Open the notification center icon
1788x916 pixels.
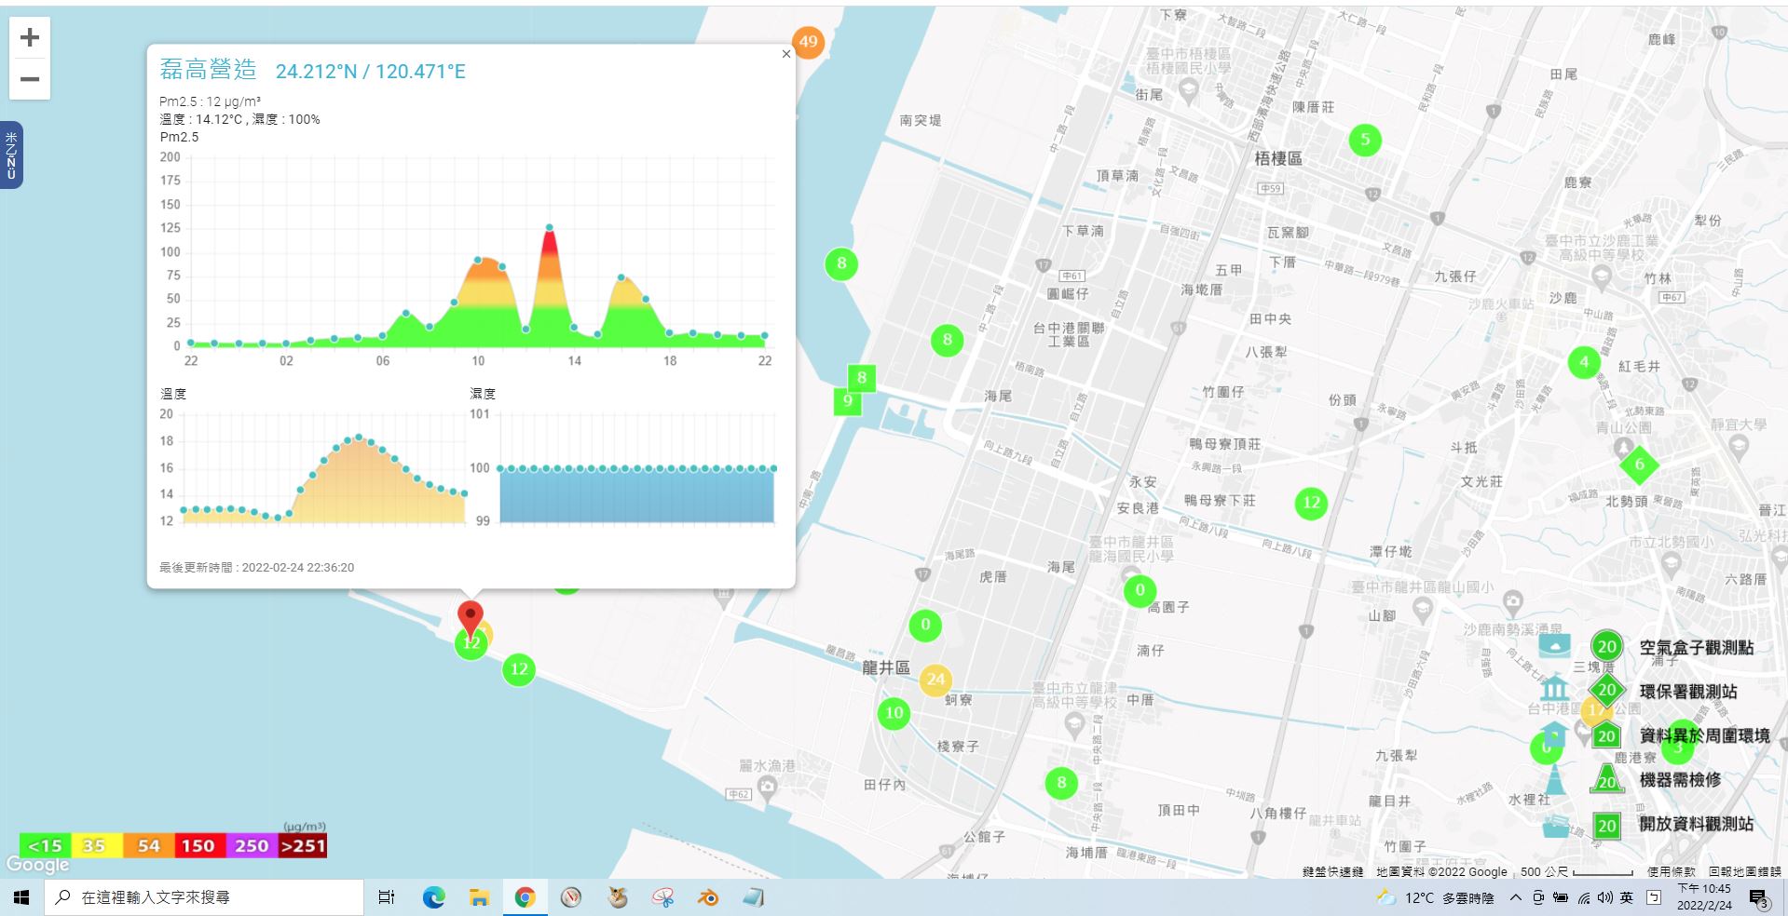(1759, 898)
